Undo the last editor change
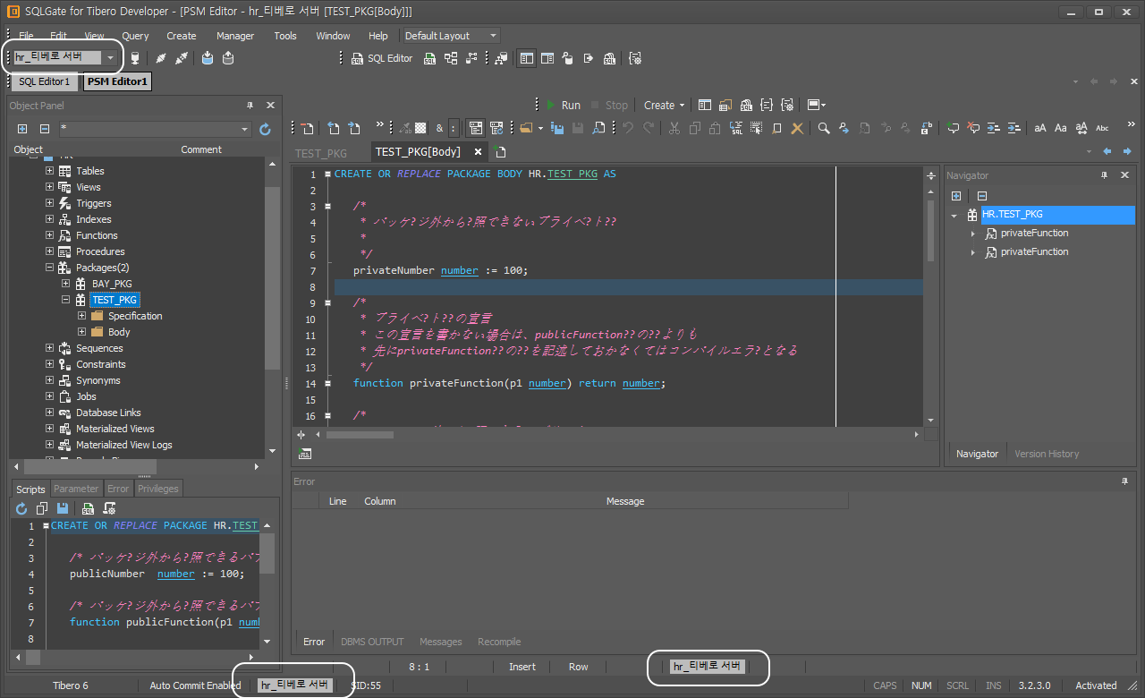Screen dimensions: 1145x698 (628, 128)
